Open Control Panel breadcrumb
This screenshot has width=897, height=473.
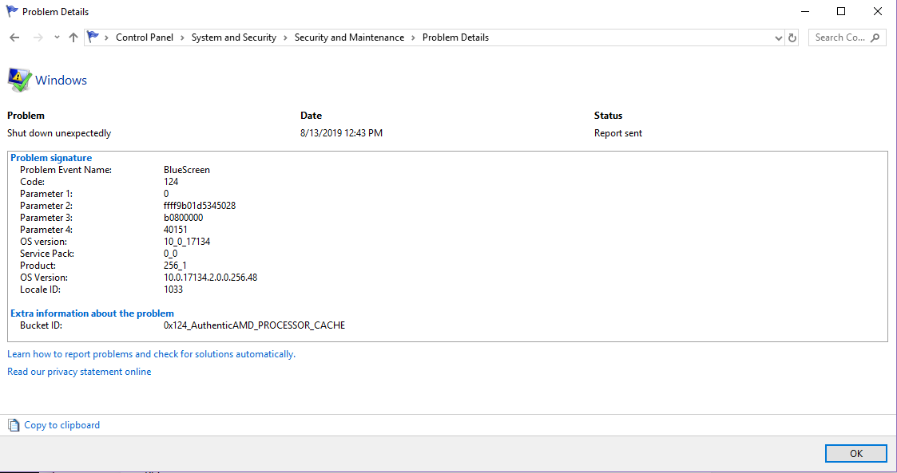click(x=144, y=37)
